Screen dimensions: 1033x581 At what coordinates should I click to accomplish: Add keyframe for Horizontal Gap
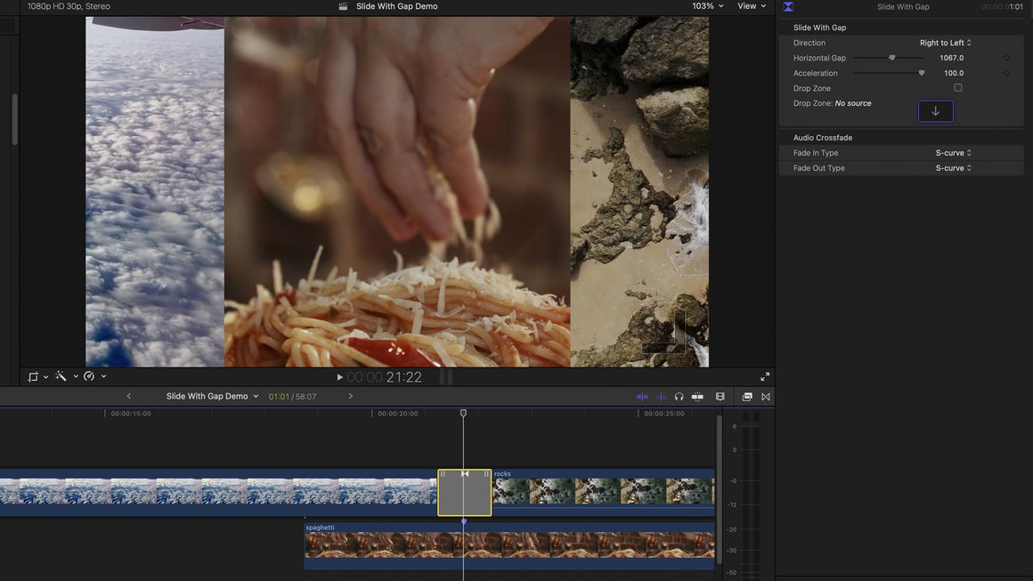point(1006,58)
